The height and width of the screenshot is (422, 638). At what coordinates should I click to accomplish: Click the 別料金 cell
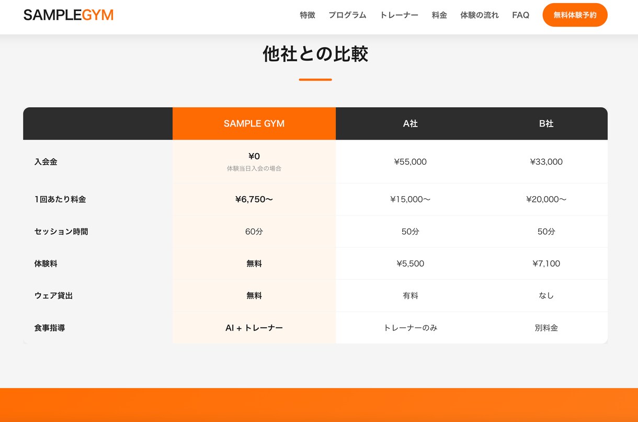546,328
